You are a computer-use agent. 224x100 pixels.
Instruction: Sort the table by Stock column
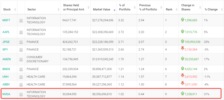(7, 9)
